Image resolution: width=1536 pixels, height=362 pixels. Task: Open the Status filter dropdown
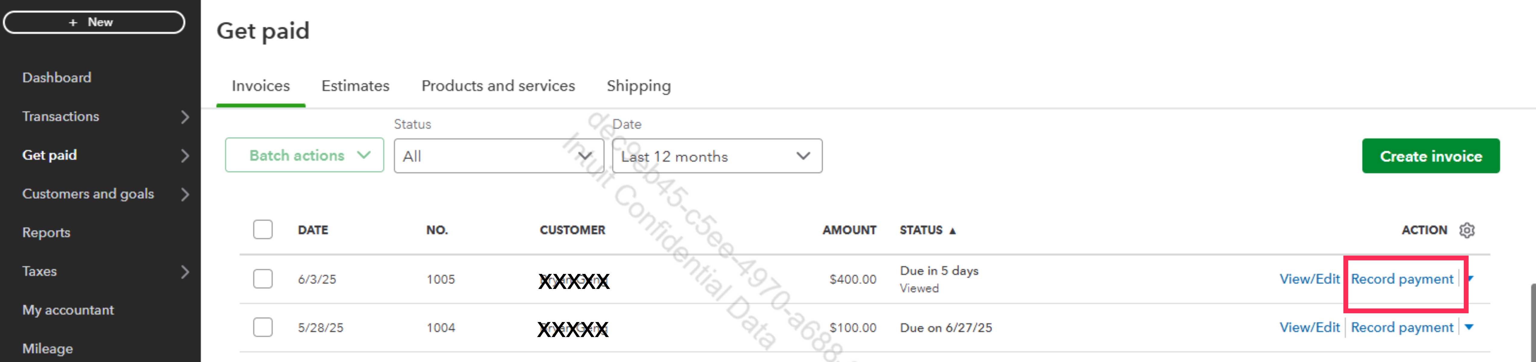tap(498, 156)
